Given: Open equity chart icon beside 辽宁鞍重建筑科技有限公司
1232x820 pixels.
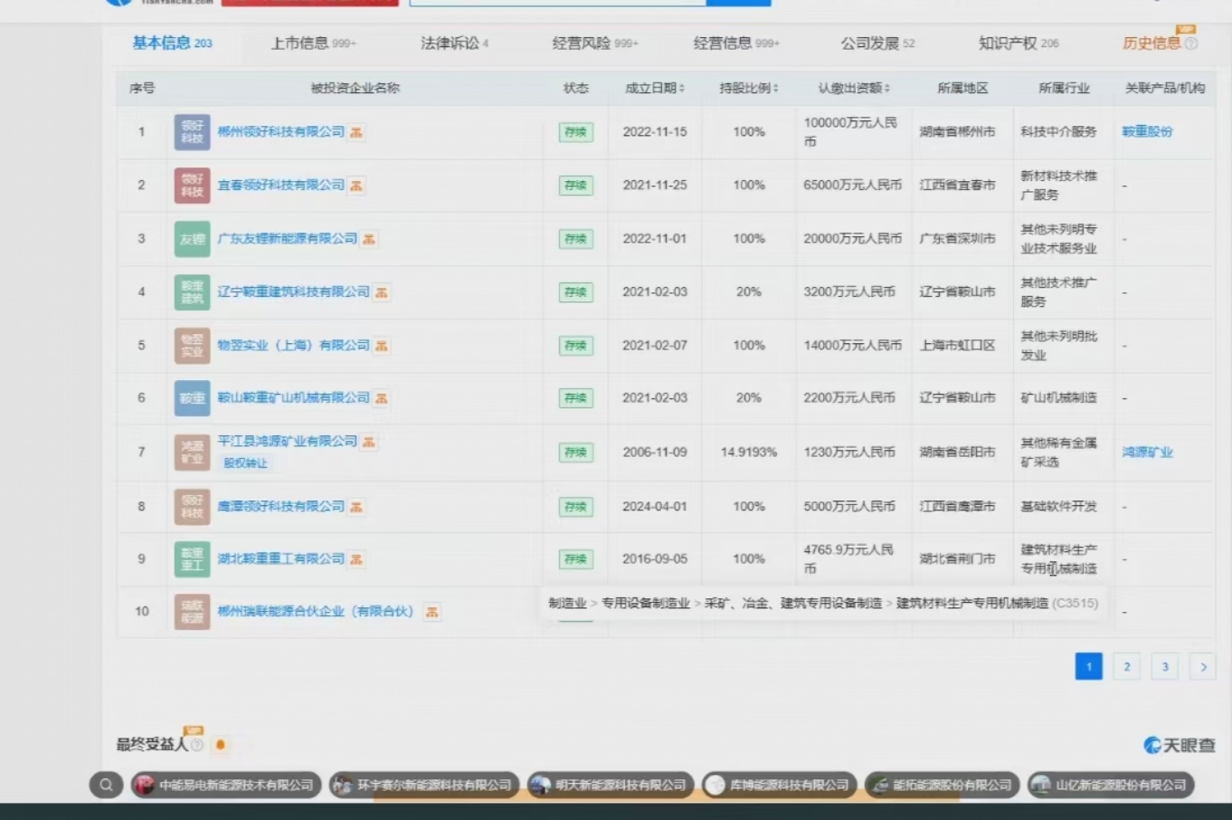Looking at the screenshot, I should (x=382, y=292).
